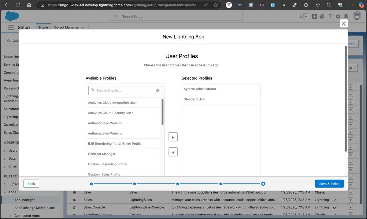Open the Object Manager tab dropdown chevron

tap(83, 28)
